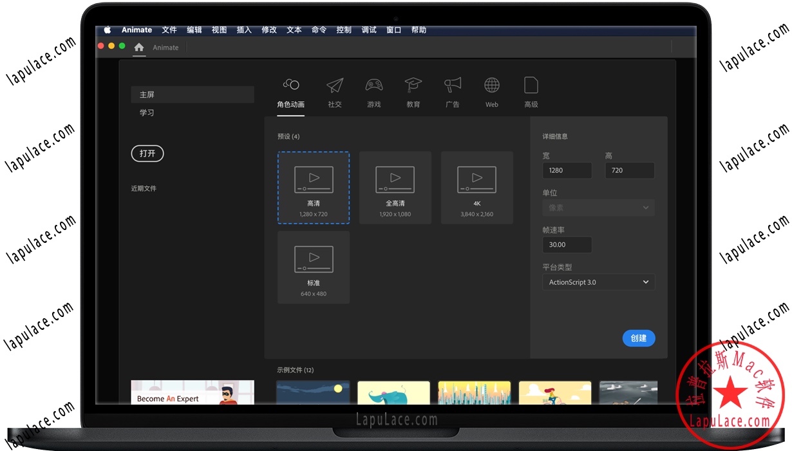Switch to the 学习 sidebar item
The height and width of the screenshot is (451, 792).
click(147, 112)
